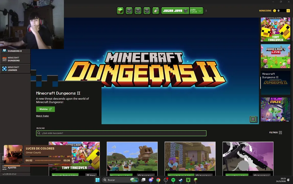The image size is (293, 184).
Task: Select the Tiny Takeover carousel thumbnail
Action: tap(275, 29)
